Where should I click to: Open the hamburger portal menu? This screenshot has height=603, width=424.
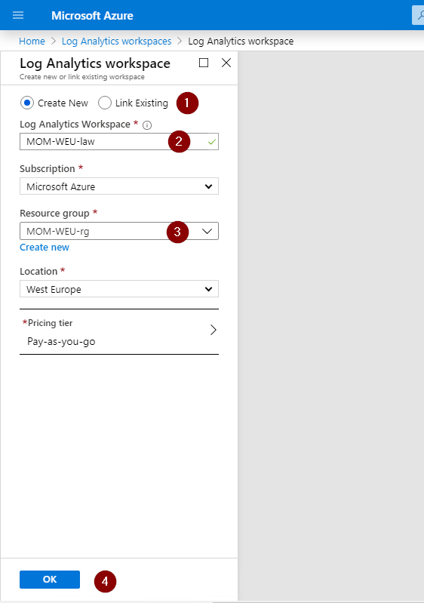pyautogui.click(x=18, y=15)
